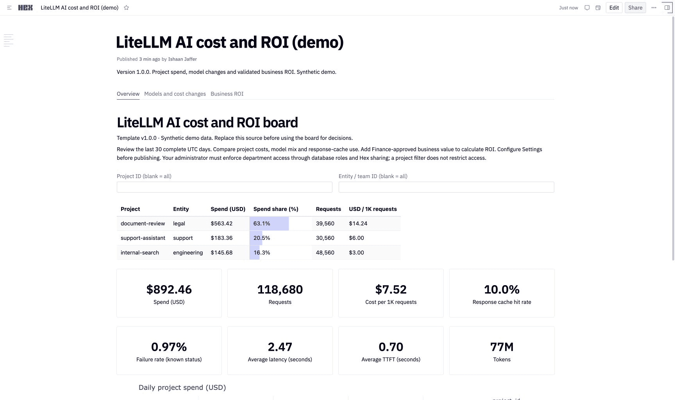Switch to Models and cost changes tab
675x400 pixels.
175,94
